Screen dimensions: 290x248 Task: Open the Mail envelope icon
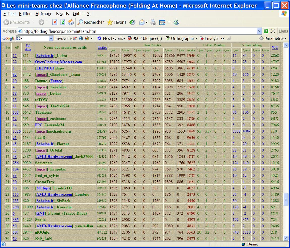point(142,22)
